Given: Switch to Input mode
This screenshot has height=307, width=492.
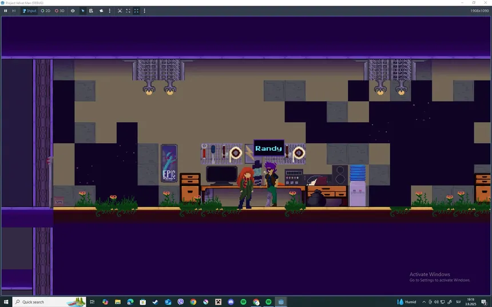Looking at the screenshot, I should tap(29, 11).
